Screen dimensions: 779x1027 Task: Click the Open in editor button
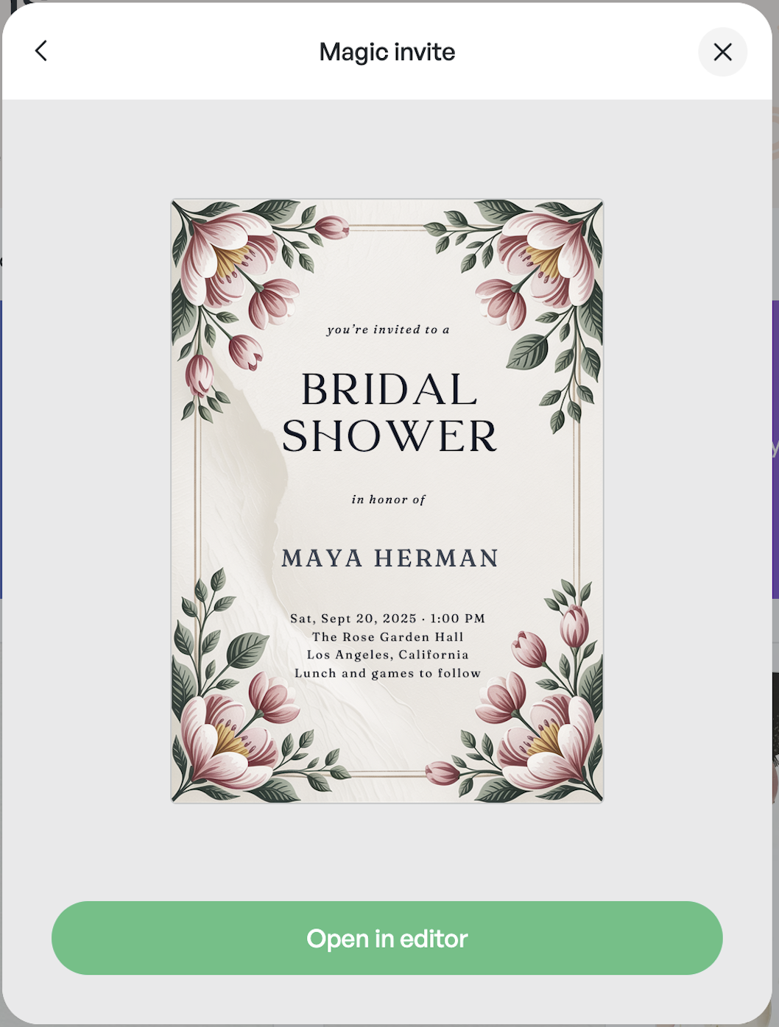pyautogui.click(x=387, y=938)
